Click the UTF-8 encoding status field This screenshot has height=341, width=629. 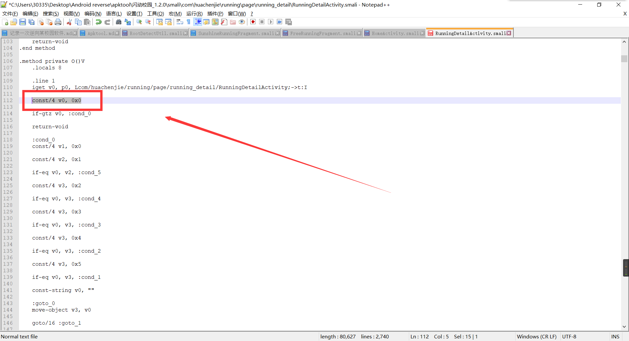click(x=569, y=336)
